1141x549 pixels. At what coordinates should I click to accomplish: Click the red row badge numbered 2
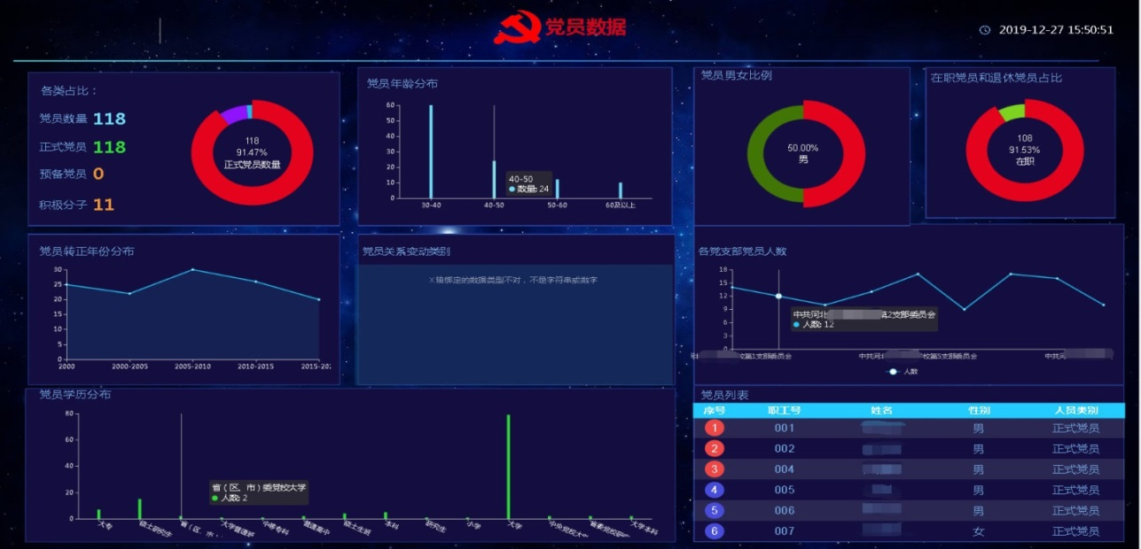point(715,449)
